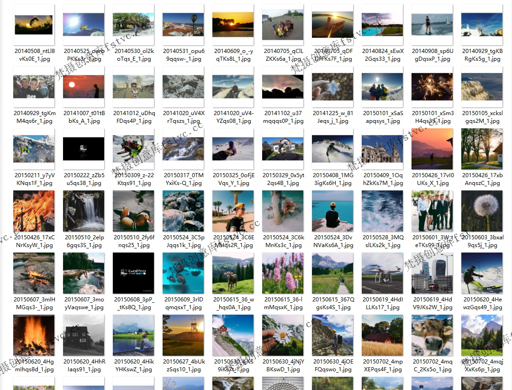
Task: Open the 20140824_sEwX2Gqs33_1.jpg pool image
Action: tap(382, 25)
